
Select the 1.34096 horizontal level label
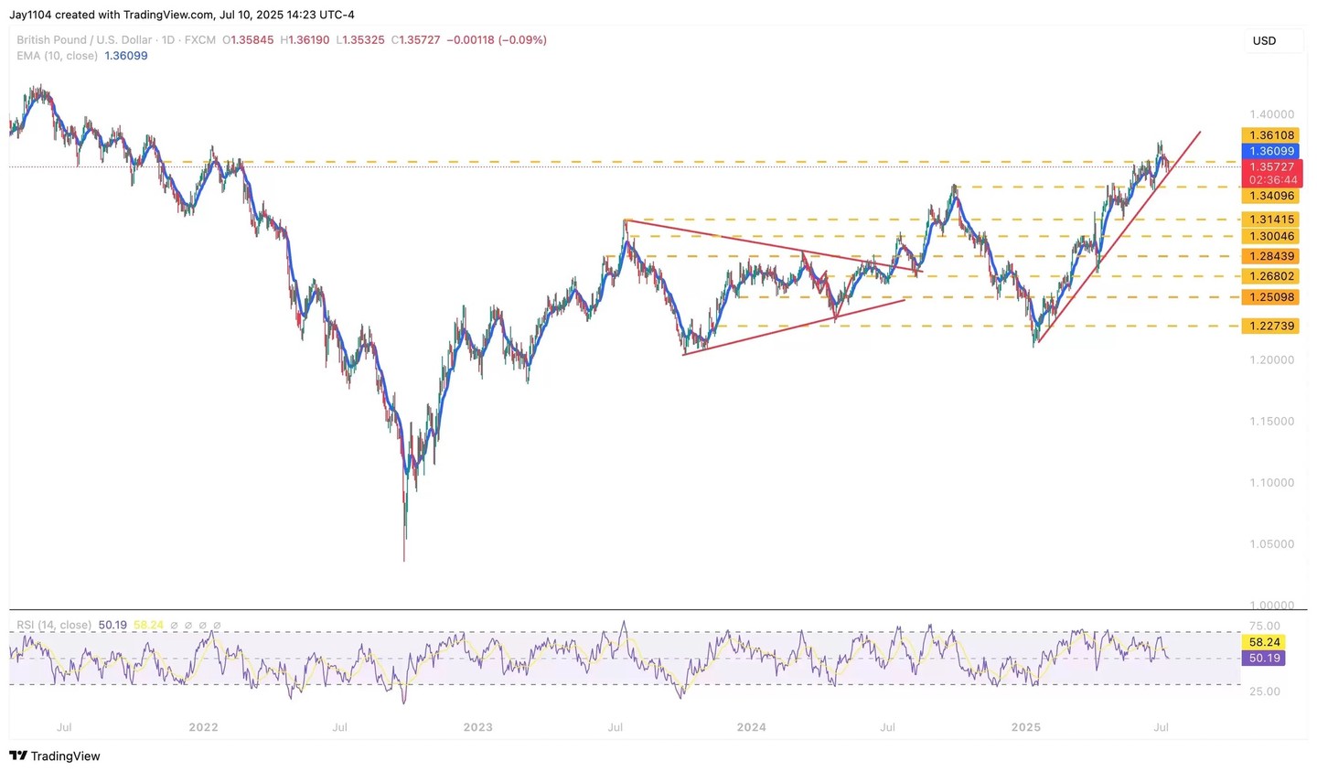(x=1271, y=196)
